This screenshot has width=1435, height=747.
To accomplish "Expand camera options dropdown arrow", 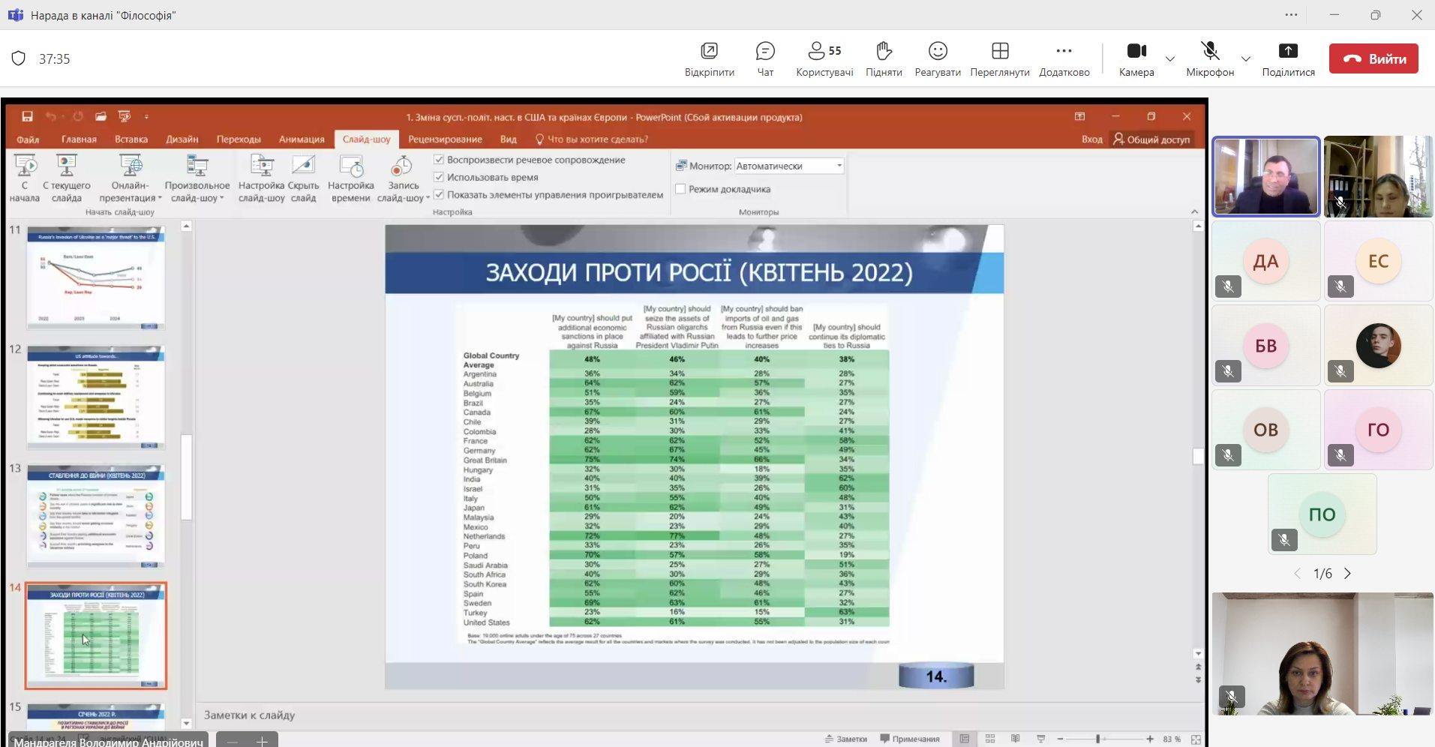I will [1169, 58].
